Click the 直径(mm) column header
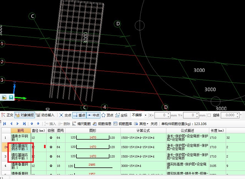The width and height of the screenshot is (245, 179). (x=38, y=131)
